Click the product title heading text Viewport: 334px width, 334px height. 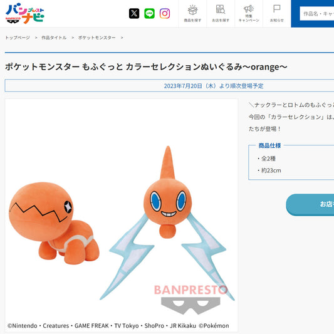tap(146, 67)
